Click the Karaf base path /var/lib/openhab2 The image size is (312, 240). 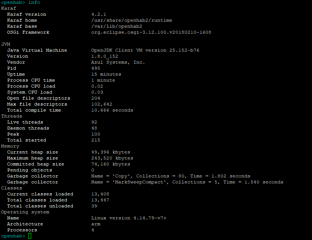(x=117, y=26)
